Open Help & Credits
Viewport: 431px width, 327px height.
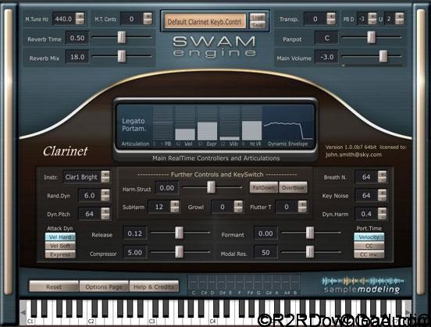click(154, 286)
